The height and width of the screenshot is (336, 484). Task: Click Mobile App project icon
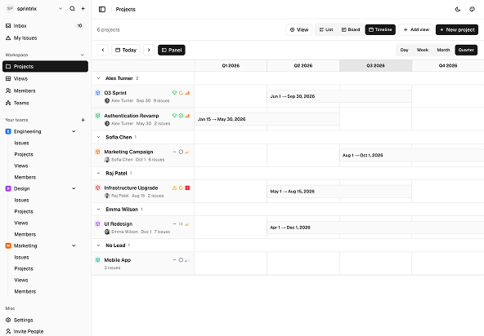pos(98,259)
